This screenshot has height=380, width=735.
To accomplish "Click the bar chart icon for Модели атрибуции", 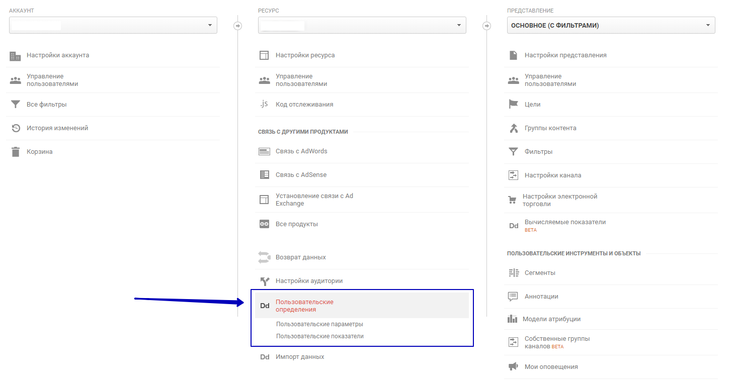I will pos(512,319).
